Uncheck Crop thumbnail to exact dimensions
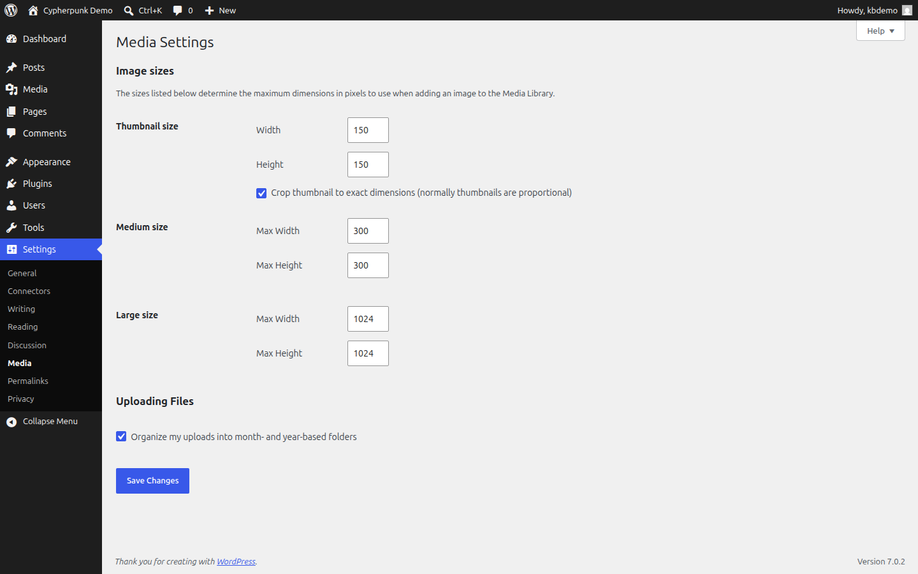The image size is (918, 574). tap(261, 193)
